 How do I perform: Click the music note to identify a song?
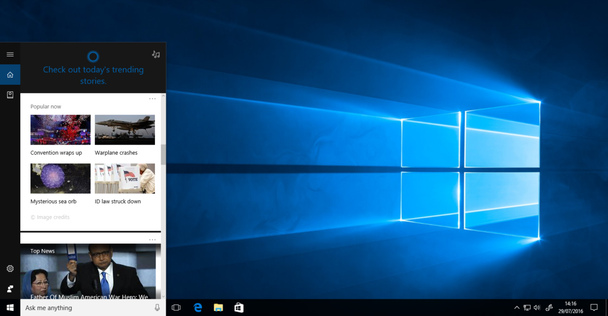[156, 54]
